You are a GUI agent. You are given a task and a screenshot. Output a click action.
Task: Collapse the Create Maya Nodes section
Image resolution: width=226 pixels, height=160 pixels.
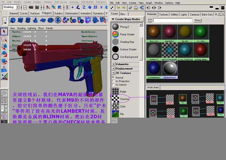click(x=113, y=19)
